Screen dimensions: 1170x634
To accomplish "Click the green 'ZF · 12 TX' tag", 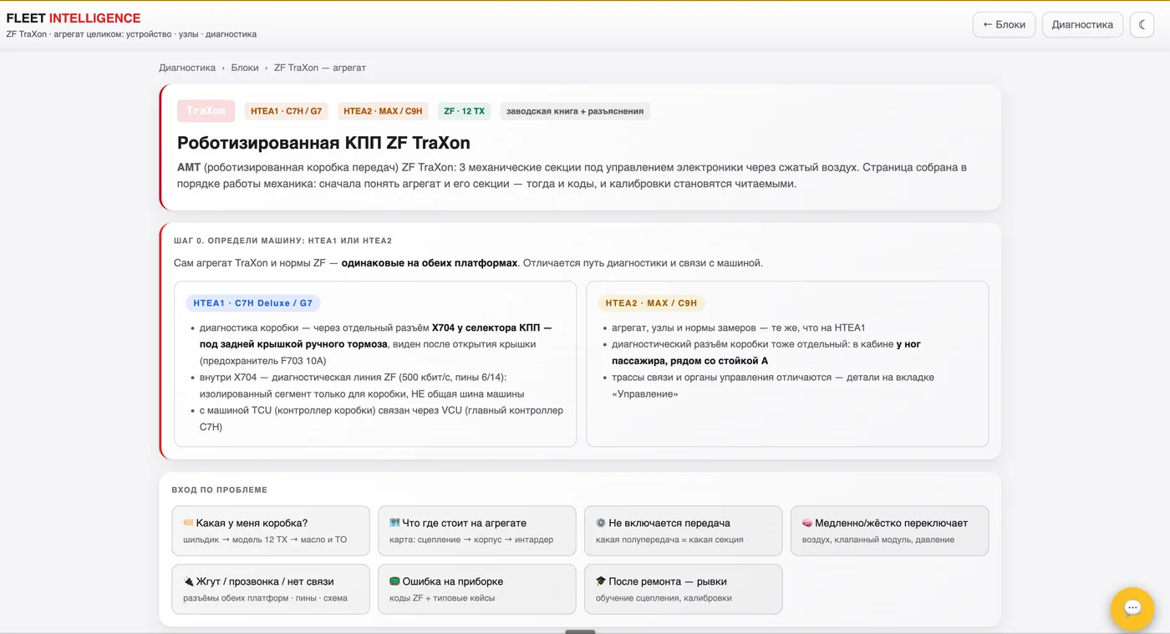I will tap(465, 111).
